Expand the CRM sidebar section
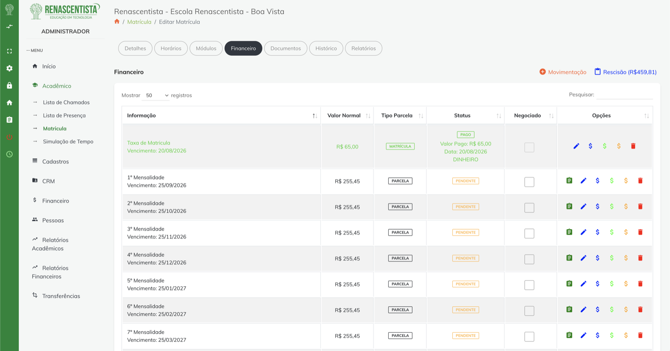This screenshot has height=351, width=670. [48, 181]
